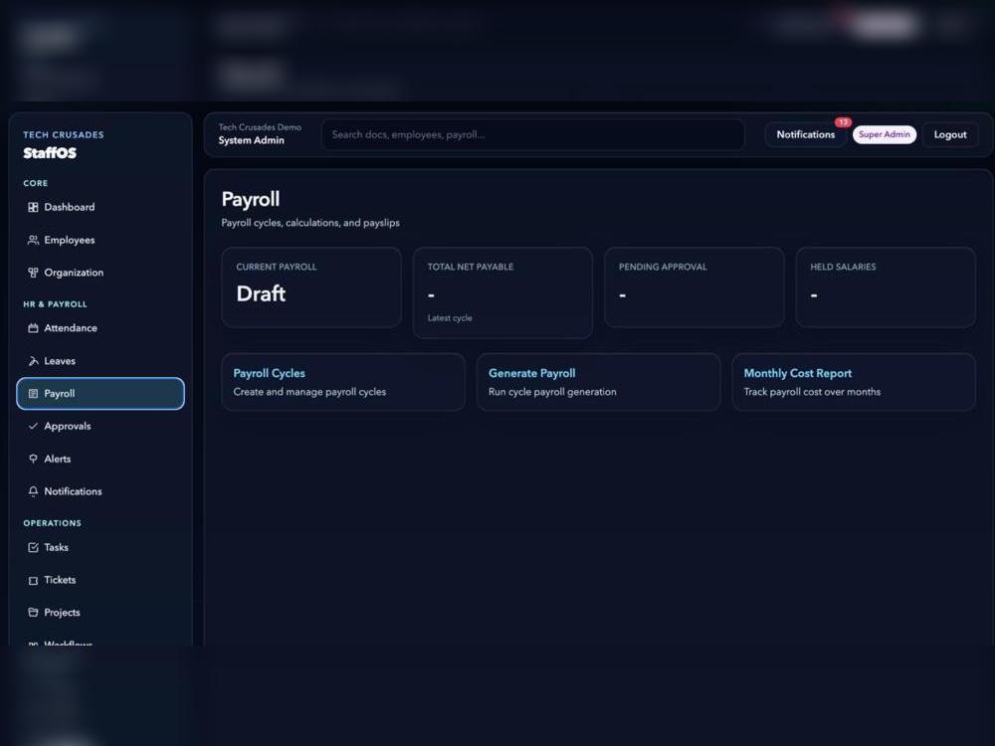Navigate to Attendance
This screenshot has height=746, width=995.
point(100,328)
